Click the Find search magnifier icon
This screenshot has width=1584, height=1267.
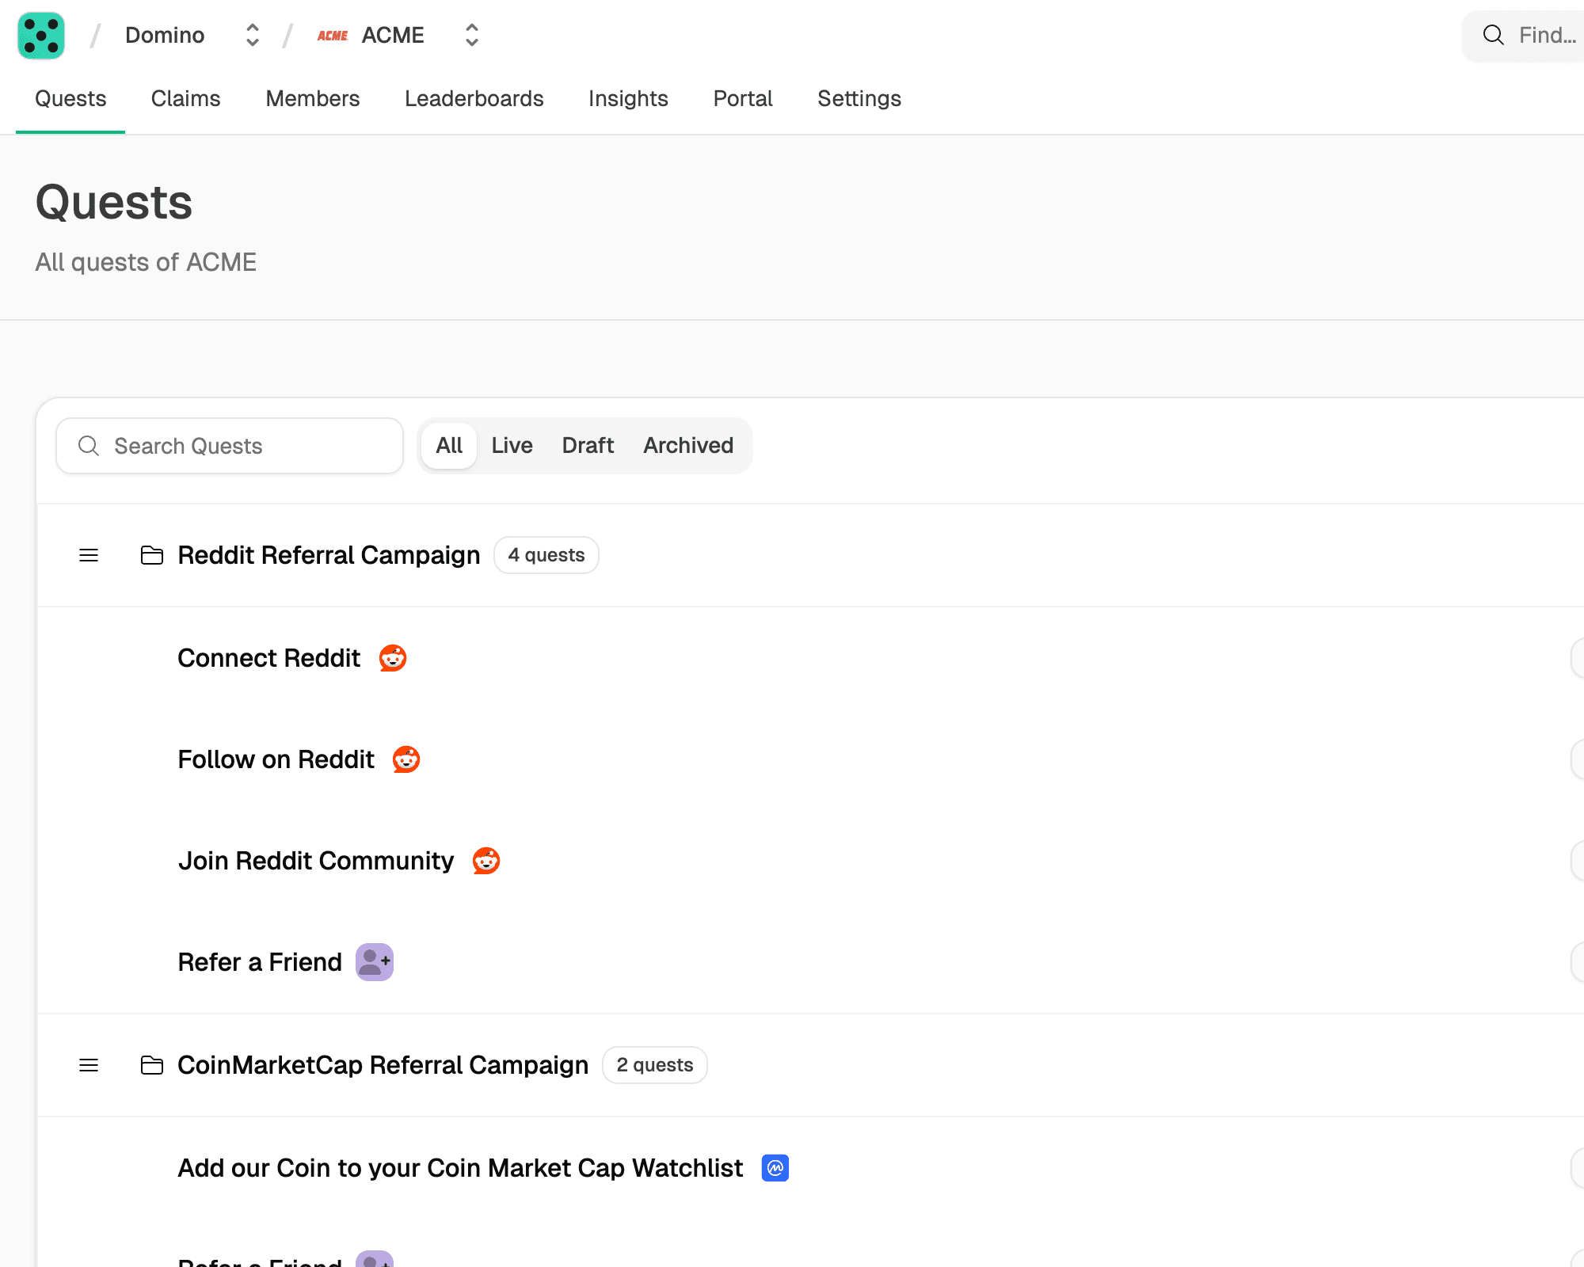[1494, 35]
